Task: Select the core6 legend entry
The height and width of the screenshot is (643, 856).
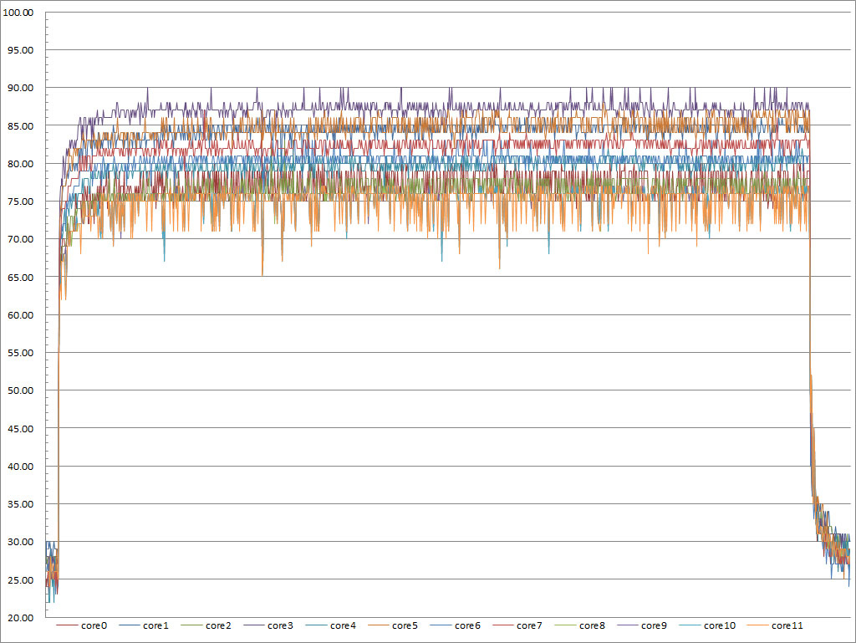Action: tap(456, 625)
